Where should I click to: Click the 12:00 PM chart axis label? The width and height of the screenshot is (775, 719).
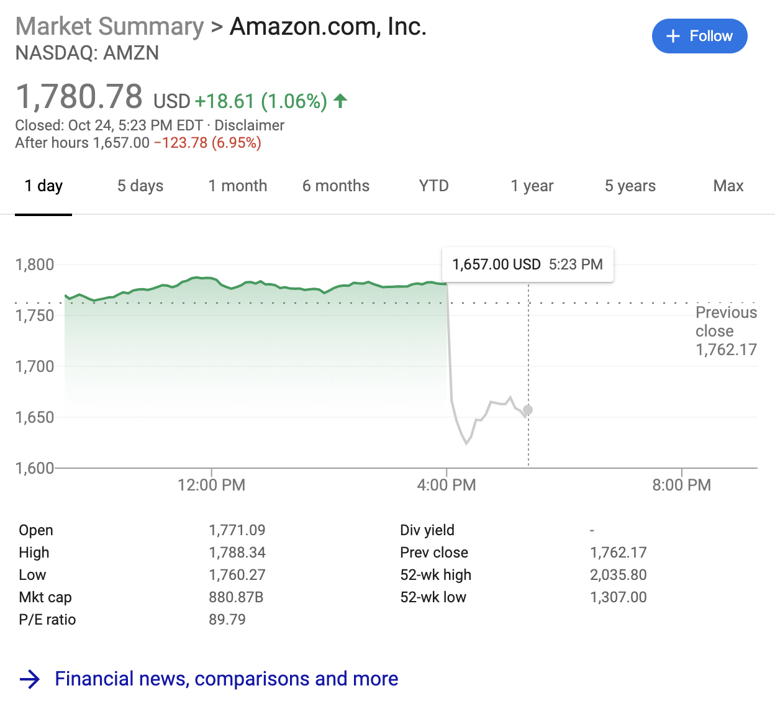211,485
